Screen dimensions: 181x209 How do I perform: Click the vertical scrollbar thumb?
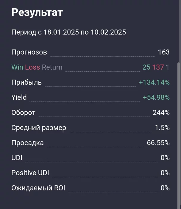[179, 135]
